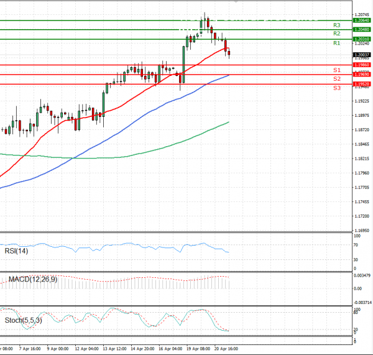Select the green 1.20310 price tag
373x355 pixels.
[x=362, y=39]
